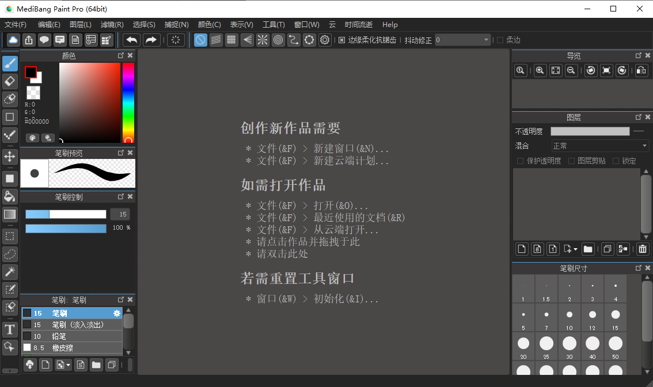The height and width of the screenshot is (387, 653).
Task: Click the brush opacity slider at 100%
Action: 66,228
